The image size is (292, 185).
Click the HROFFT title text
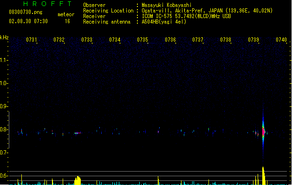click(x=48, y=4)
